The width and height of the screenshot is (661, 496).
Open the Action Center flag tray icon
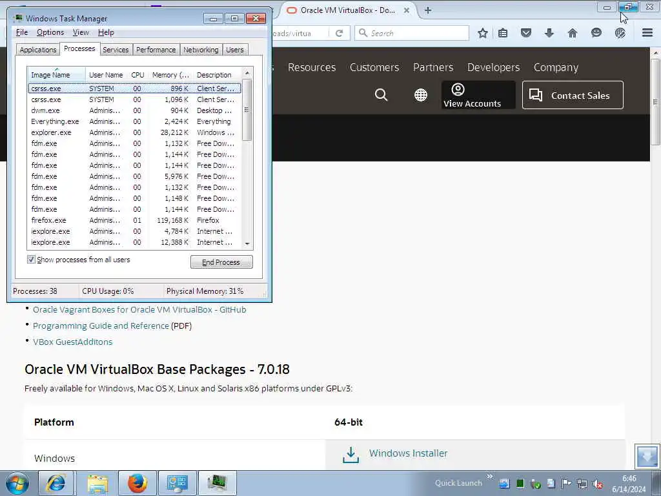(566, 484)
